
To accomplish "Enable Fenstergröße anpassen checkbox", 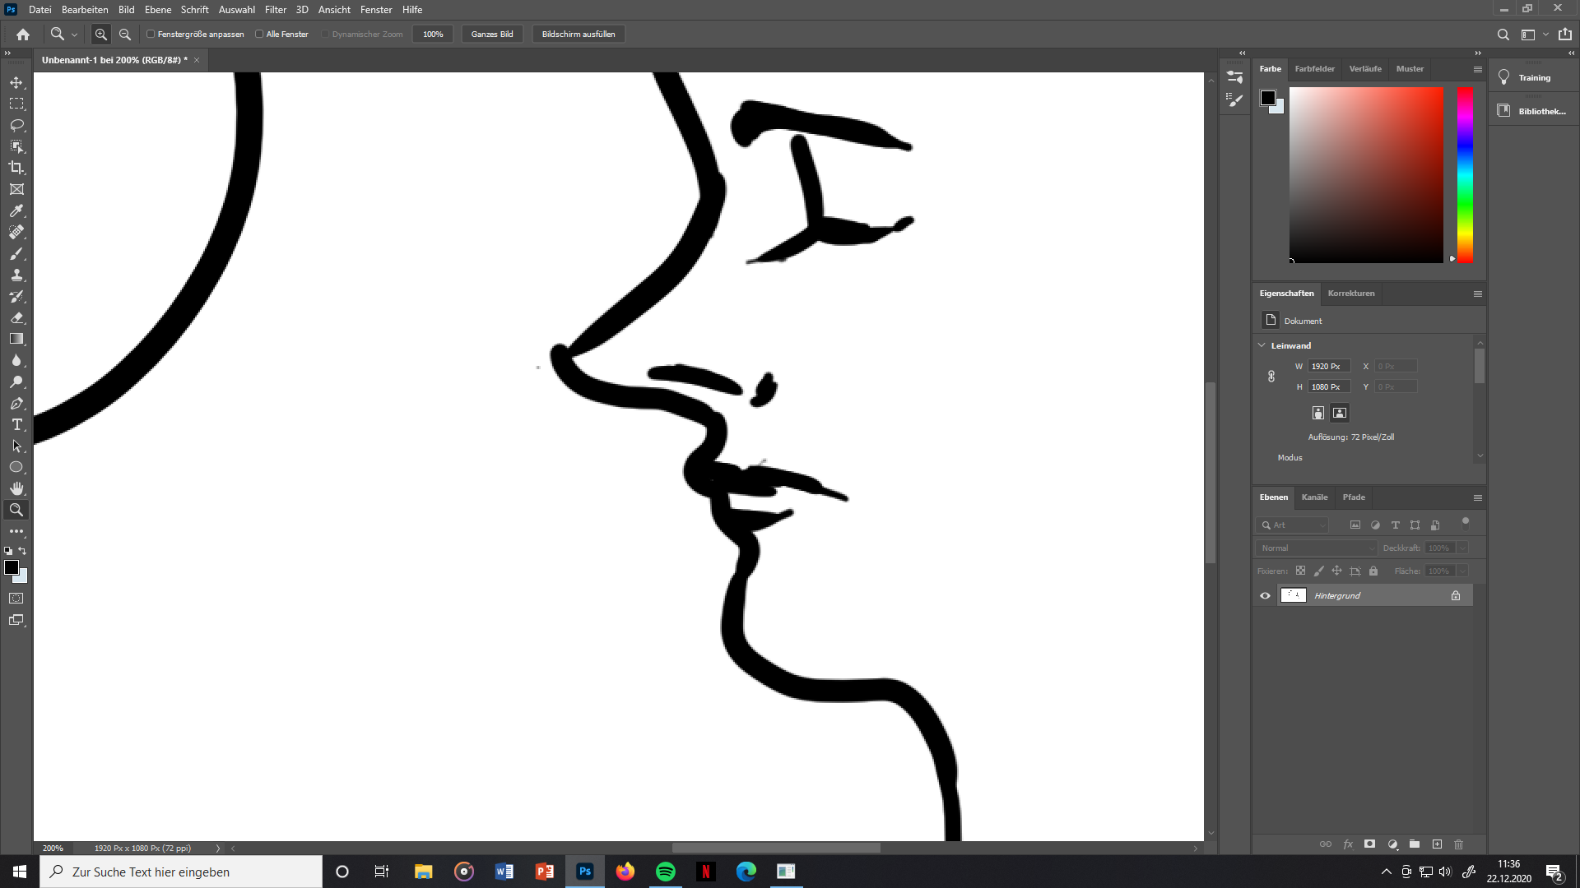I will (x=151, y=35).
